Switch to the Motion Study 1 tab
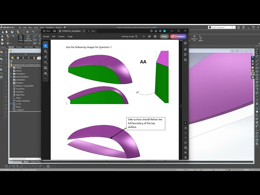Viewport: 260px width, 195px height. coord(36,162)
